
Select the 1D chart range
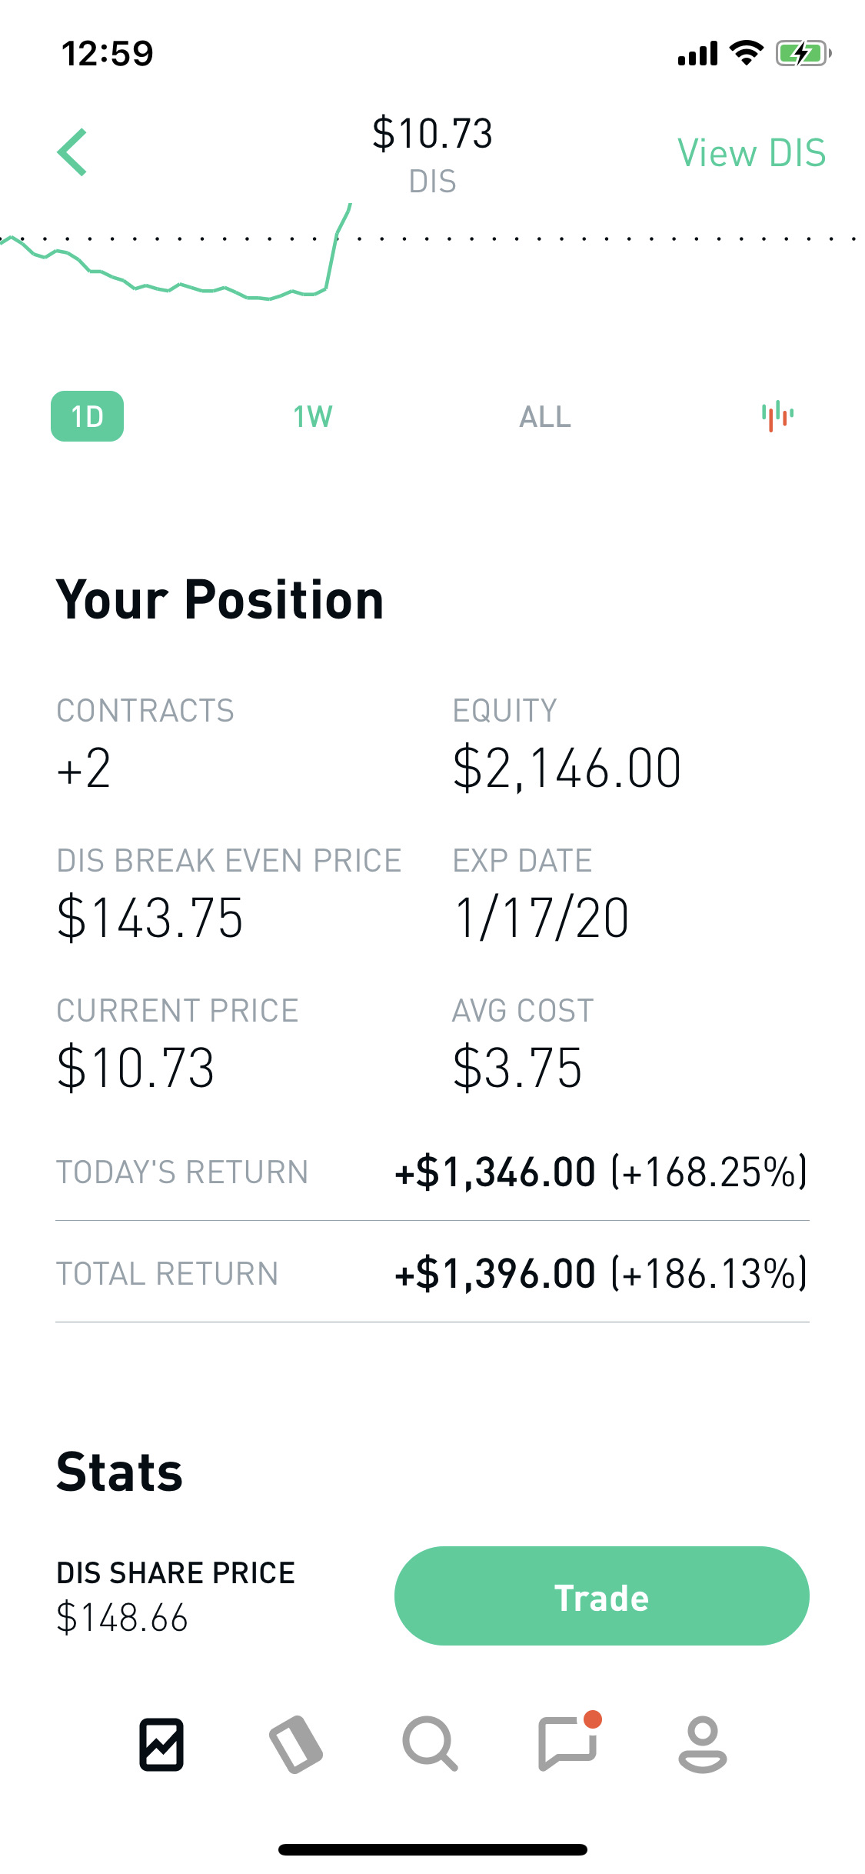click(87, 416)
